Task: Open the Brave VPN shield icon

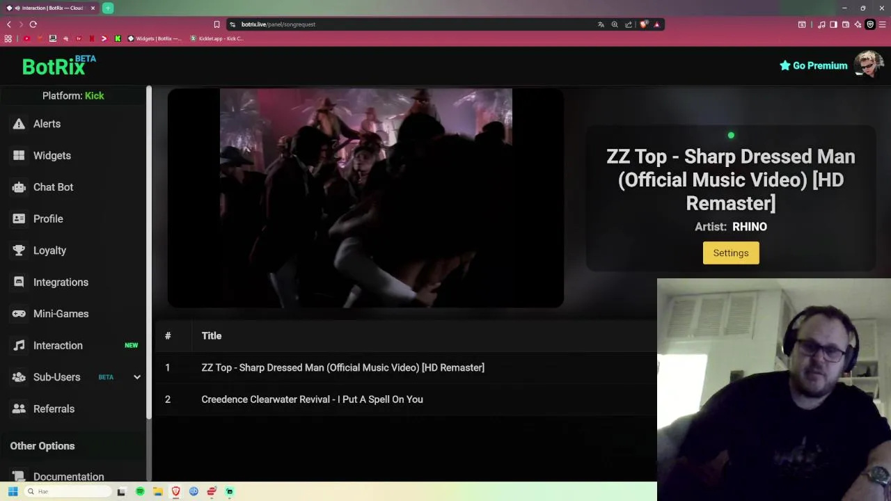Action: pyautogui.click(x=870, y=24)
